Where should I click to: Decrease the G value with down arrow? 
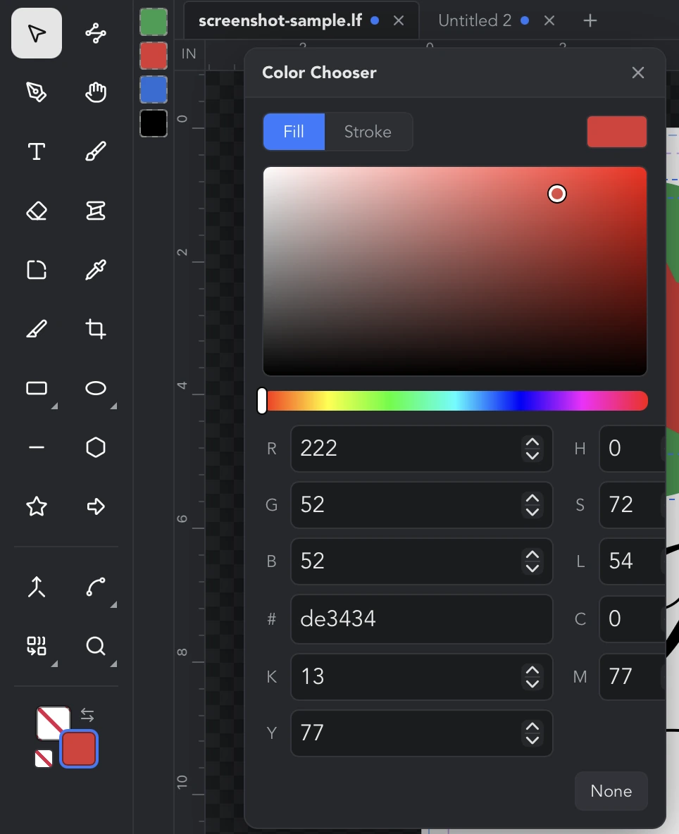pyautogui.click(x=532, y=511)
